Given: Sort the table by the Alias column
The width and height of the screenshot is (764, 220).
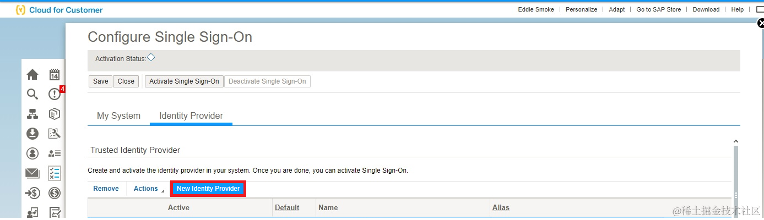Looking at the screenshot, I should click(x=501, y=208).
